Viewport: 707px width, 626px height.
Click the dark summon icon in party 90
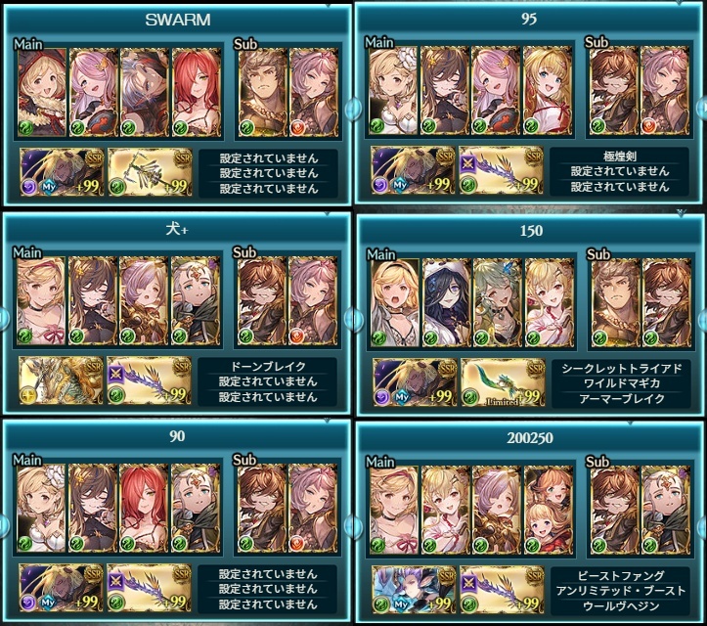tap(61, 588)
